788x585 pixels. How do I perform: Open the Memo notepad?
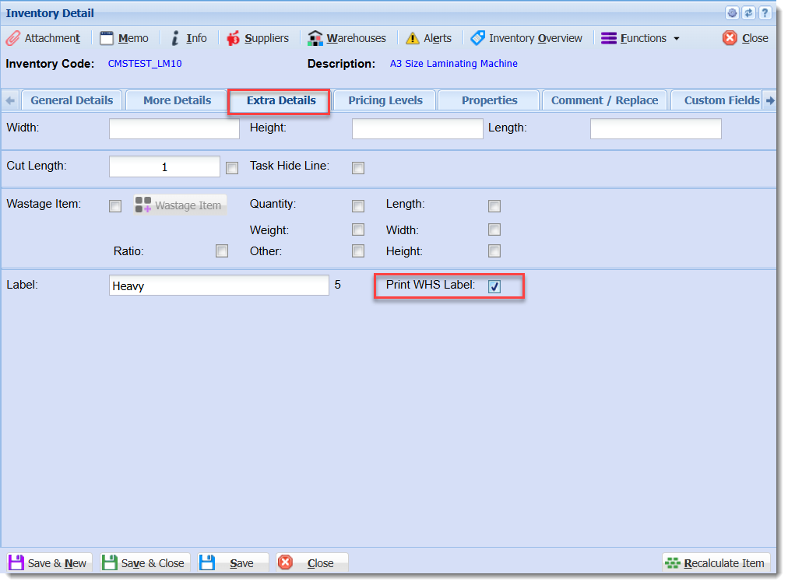point(124,38)
